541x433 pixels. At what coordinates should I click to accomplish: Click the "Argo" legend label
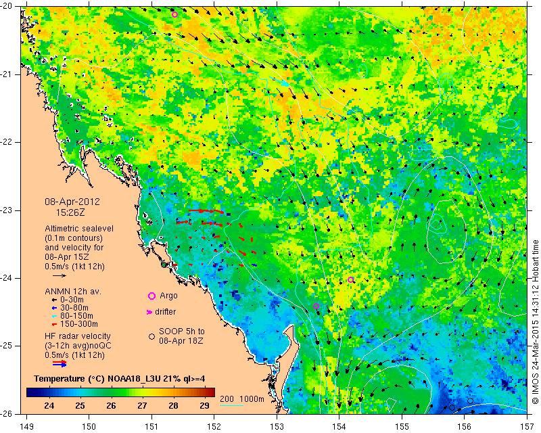tap(168, 296)
